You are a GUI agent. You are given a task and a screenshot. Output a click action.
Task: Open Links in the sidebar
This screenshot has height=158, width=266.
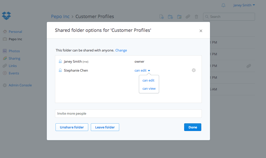click(13, 66)
